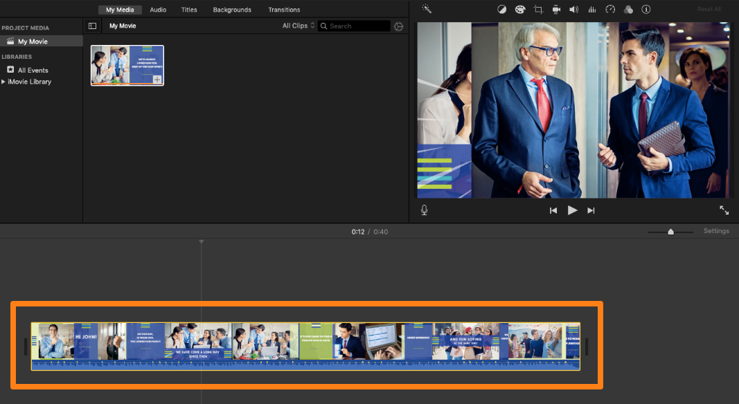Image resolution: width=739 pixels, height=404 pixels.
Task: Enable the Voiceover microphone
Action: click(424, 210)
